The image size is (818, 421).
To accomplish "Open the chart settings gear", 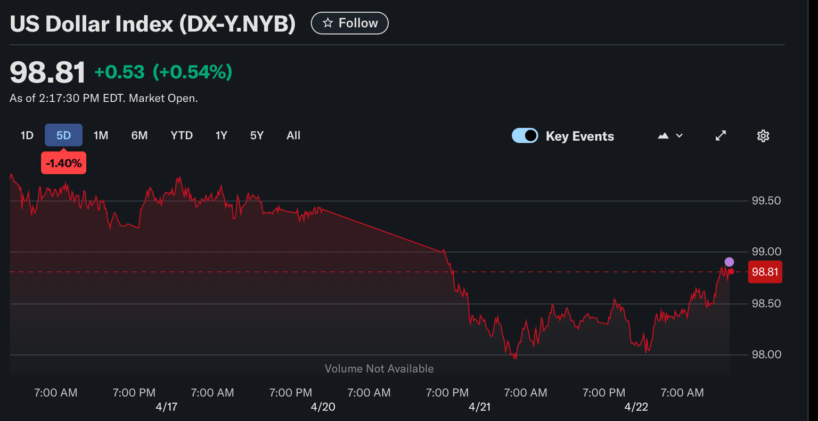I will tap(763, 136).
